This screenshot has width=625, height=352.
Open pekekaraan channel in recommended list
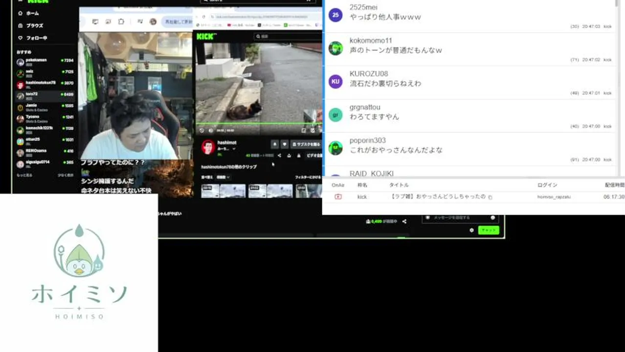coord(45,62)
